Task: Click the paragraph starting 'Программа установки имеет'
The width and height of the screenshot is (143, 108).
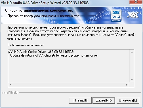Action: [x=71, y=33]
